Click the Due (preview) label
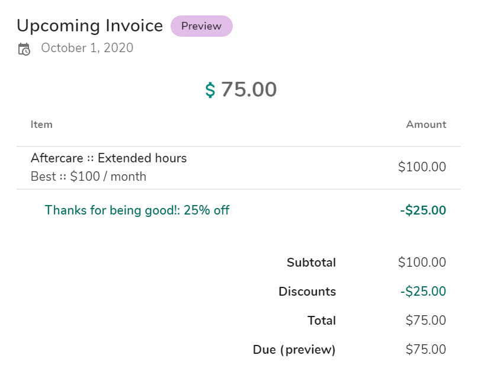478x371 pixels. pyautogui.click(x=294, y=350)
